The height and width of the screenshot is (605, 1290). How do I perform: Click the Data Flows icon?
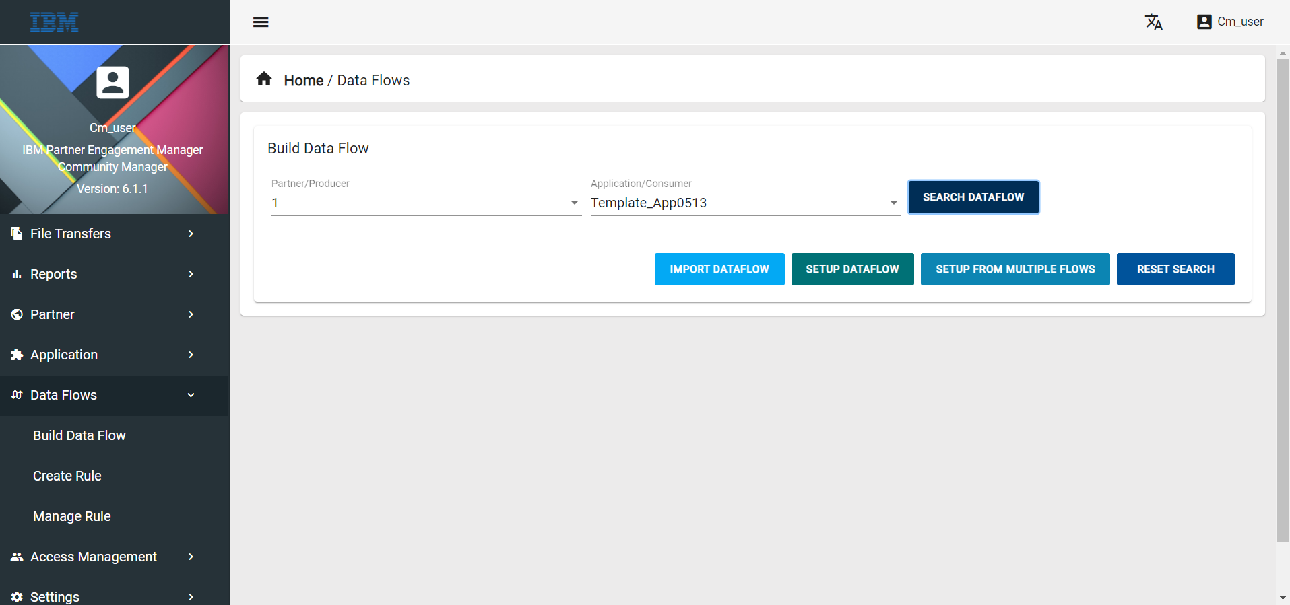click(x=17, y=395)
